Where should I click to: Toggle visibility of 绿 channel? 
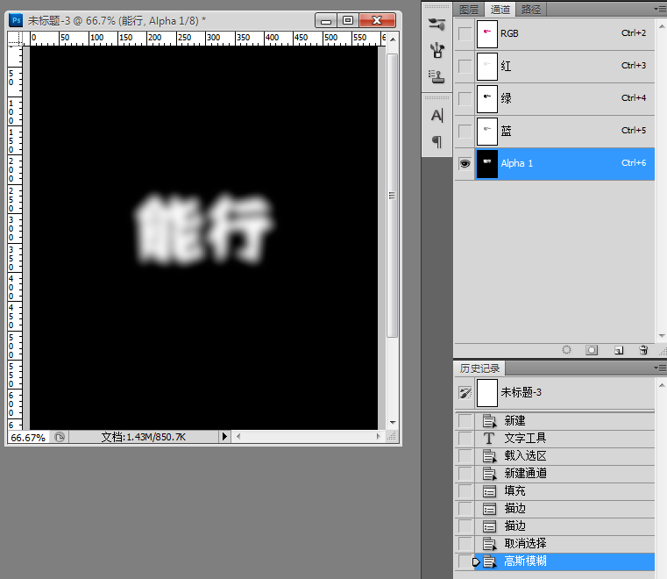click(x=465, y=98)
